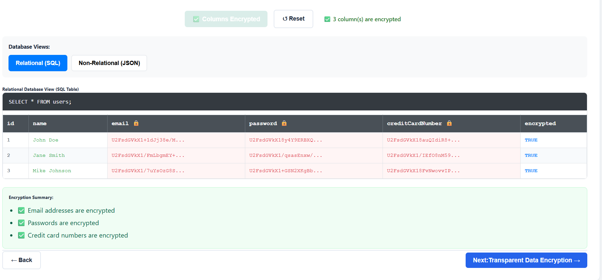Click the name column header
Screen dimensions: 602x280
40,124
